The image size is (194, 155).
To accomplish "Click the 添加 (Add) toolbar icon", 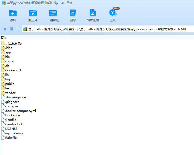I will [13, 13].
